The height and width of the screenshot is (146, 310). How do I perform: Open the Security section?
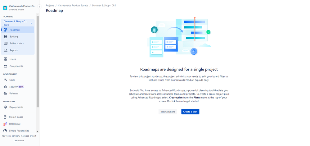coord(18,87)
